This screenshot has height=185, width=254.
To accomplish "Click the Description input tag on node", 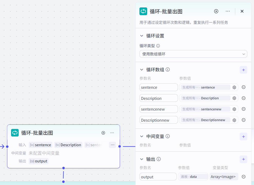I will pyautogui.click(x=68, y=145).
